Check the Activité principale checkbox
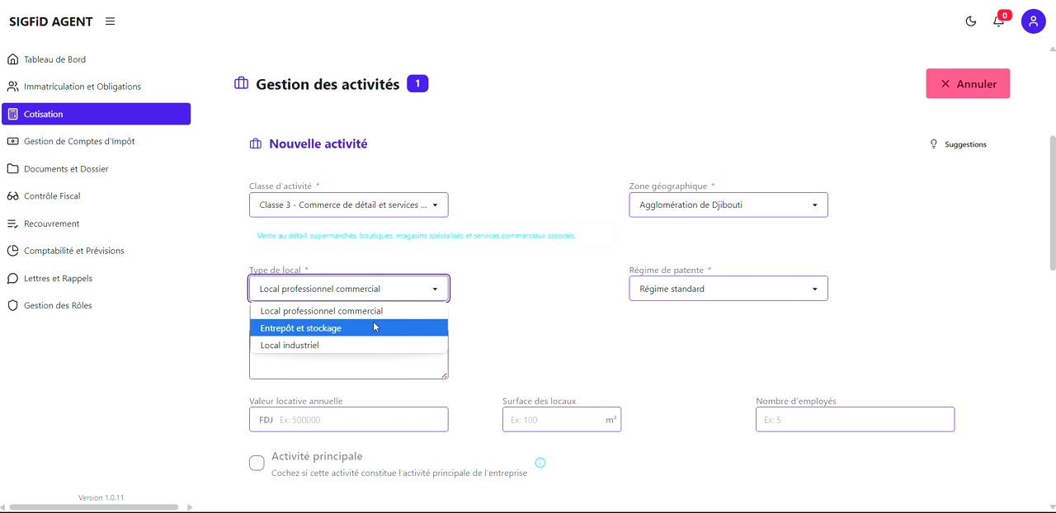This screenshot has width=1056, height=513. click(257, 463)
